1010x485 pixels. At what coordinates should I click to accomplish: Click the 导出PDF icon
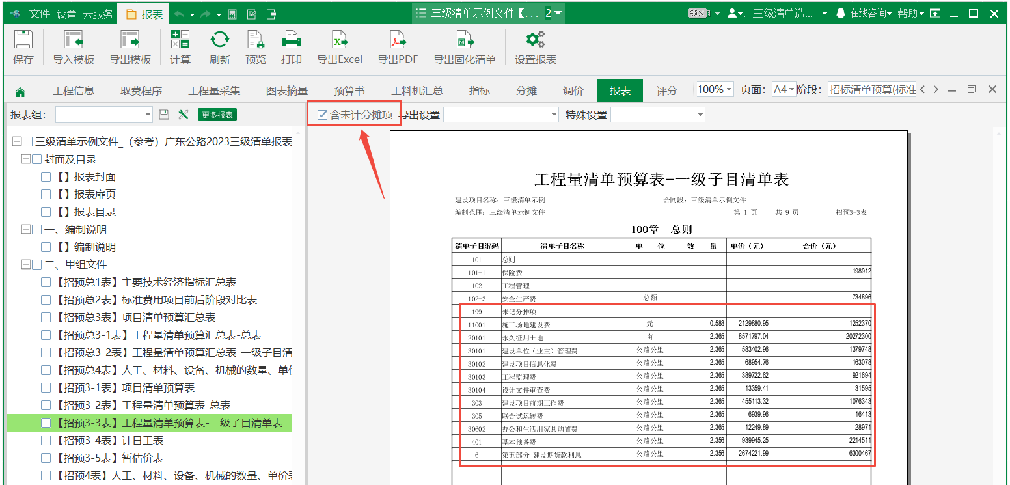(398, 40)
